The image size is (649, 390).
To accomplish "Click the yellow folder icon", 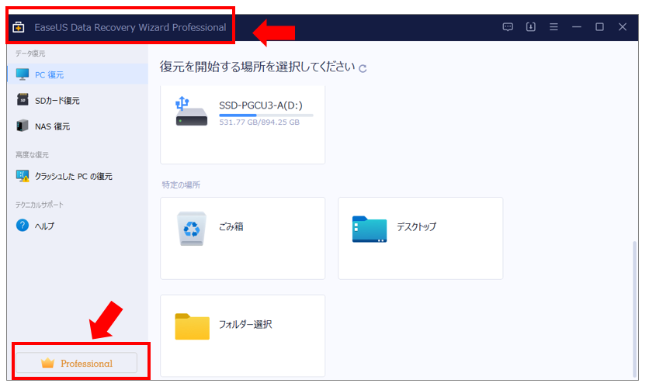I will click(x=192, y=326).
